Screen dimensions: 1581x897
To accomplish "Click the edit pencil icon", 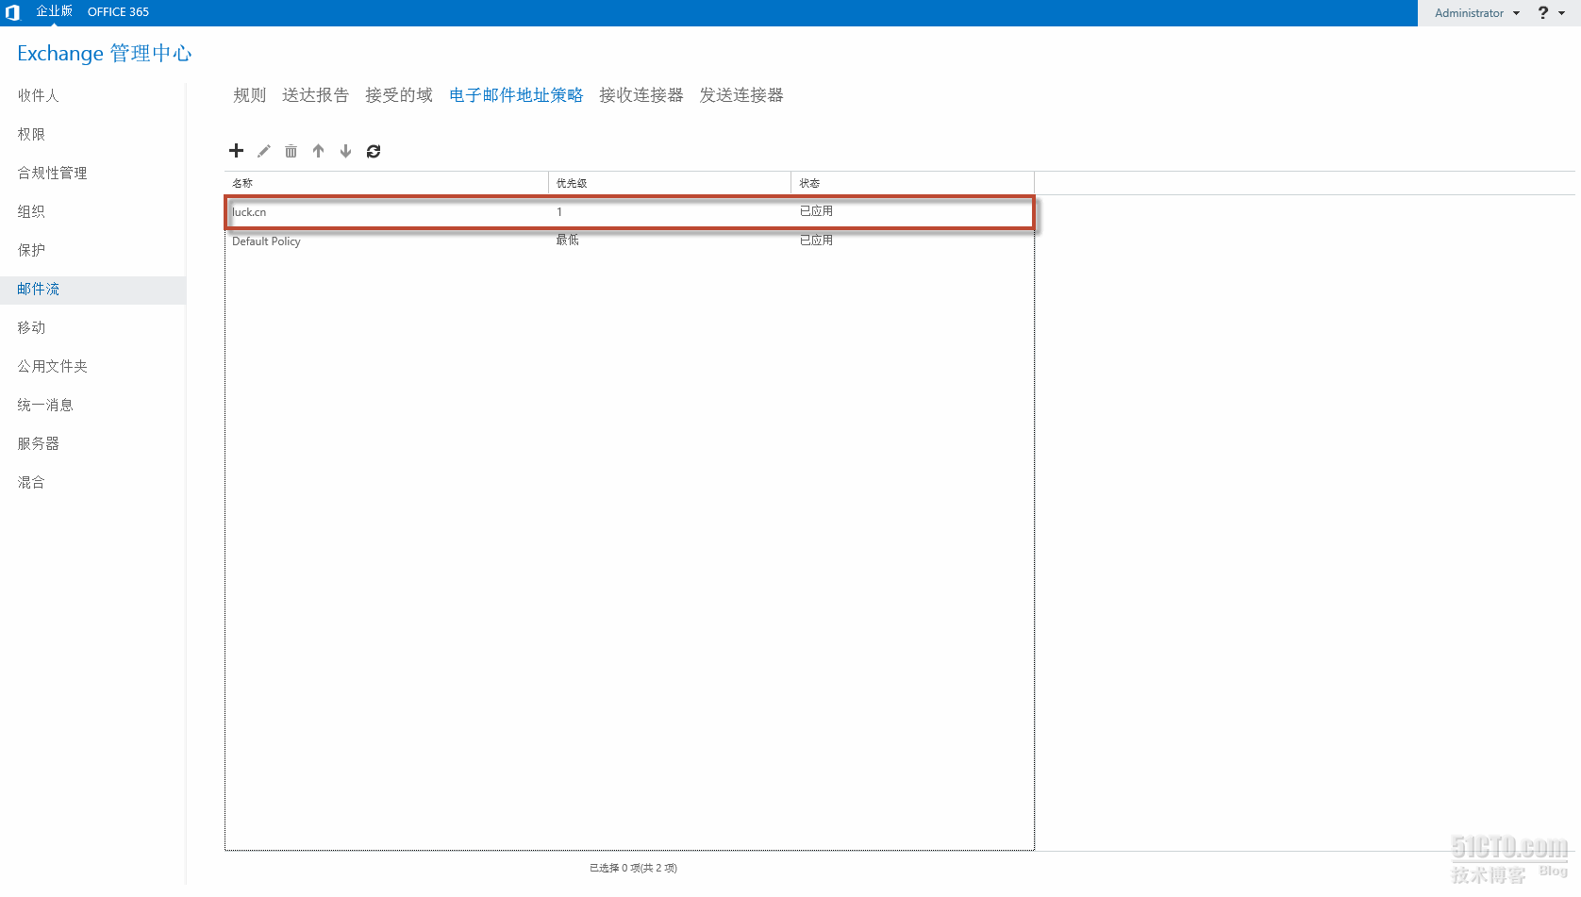I will 264,151.
